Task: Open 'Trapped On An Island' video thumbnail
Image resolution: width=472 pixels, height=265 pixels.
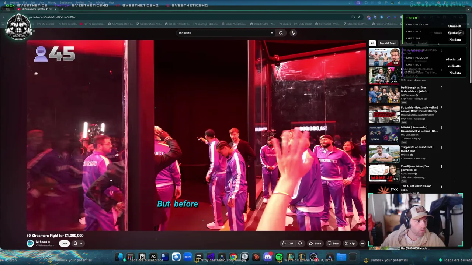Action: click(x=384, y=154)
